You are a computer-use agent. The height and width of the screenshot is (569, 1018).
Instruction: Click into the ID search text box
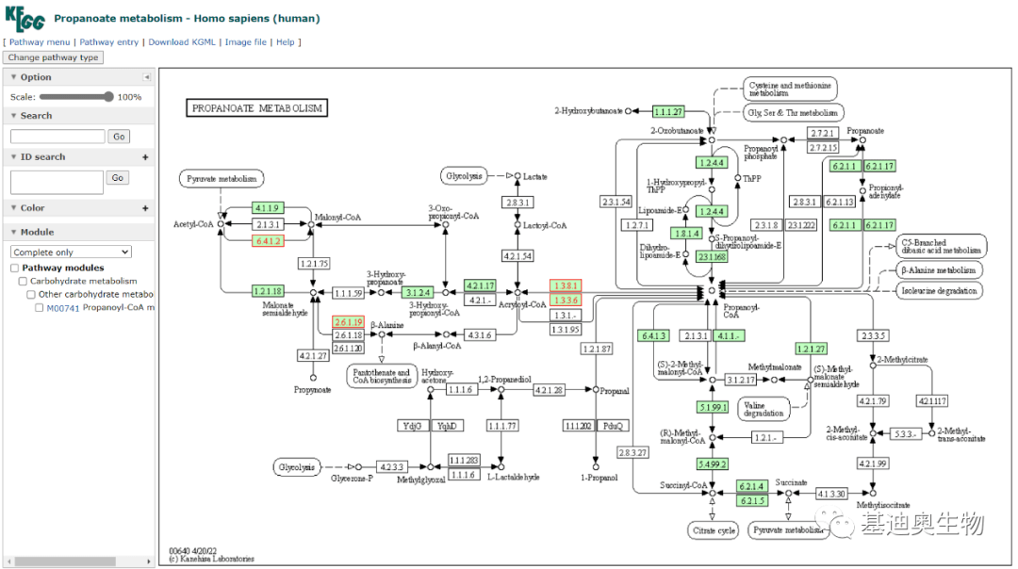(57, 182)
